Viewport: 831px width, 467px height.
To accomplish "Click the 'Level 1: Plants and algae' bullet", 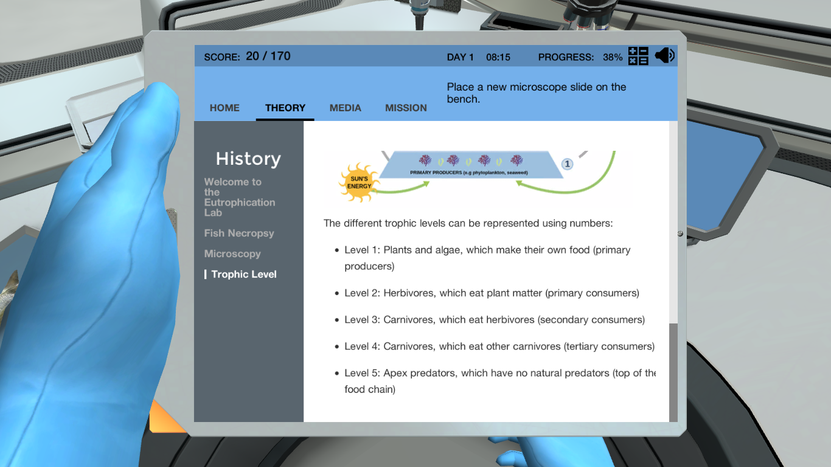I will 487,258.
